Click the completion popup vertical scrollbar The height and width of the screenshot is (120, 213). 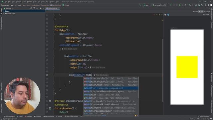coord(138,88)
